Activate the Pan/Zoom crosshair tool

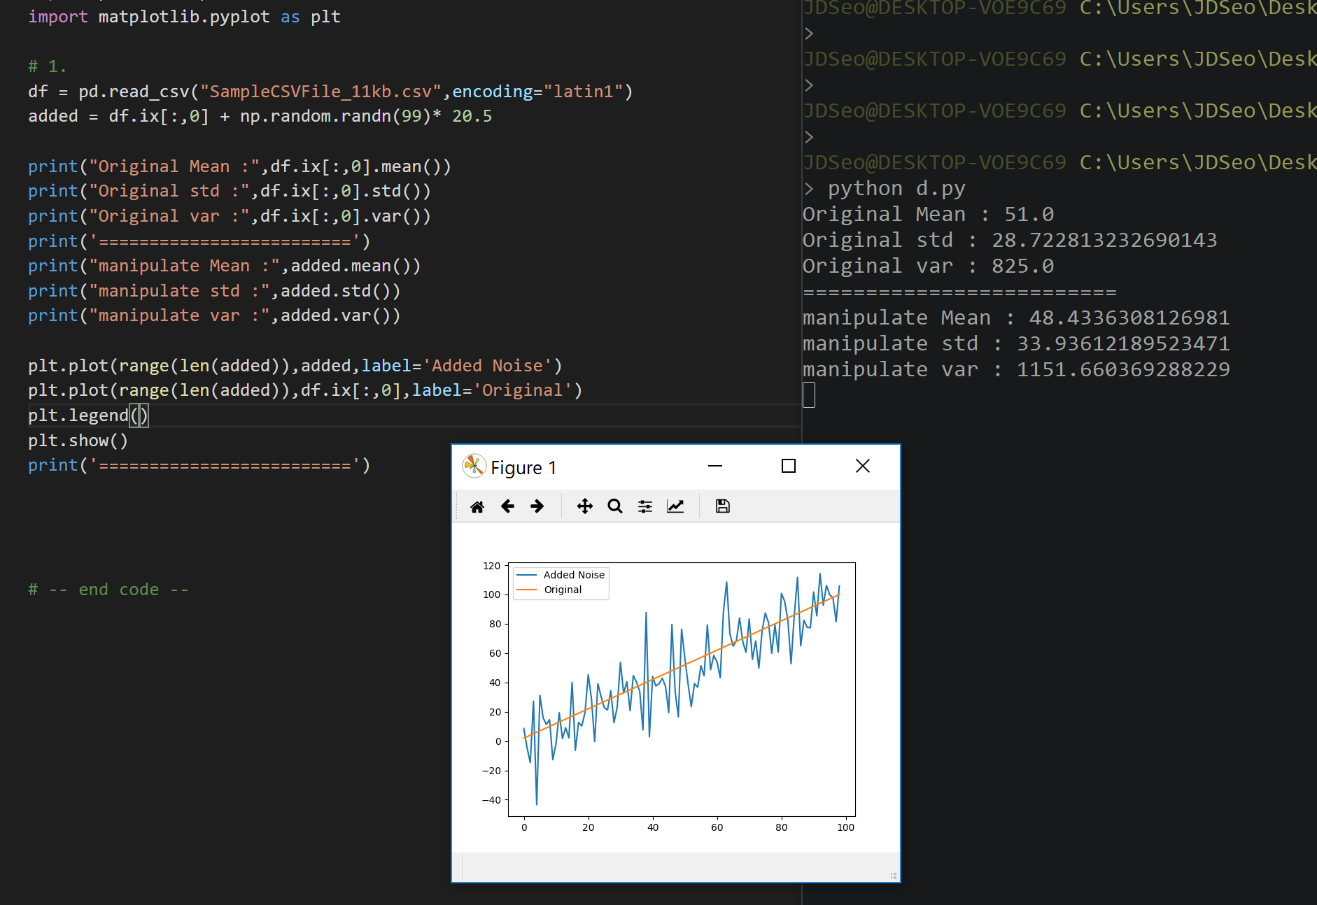pos(585,506)
